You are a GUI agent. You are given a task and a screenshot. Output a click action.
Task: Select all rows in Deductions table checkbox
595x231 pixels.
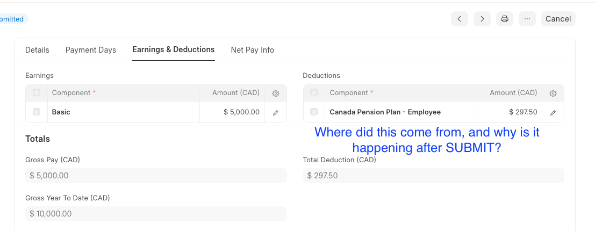pyautogui.click(x=314, y=92)
